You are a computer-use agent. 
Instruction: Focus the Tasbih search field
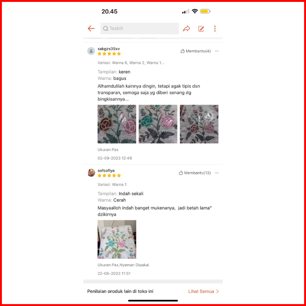(x=139, y=28)
